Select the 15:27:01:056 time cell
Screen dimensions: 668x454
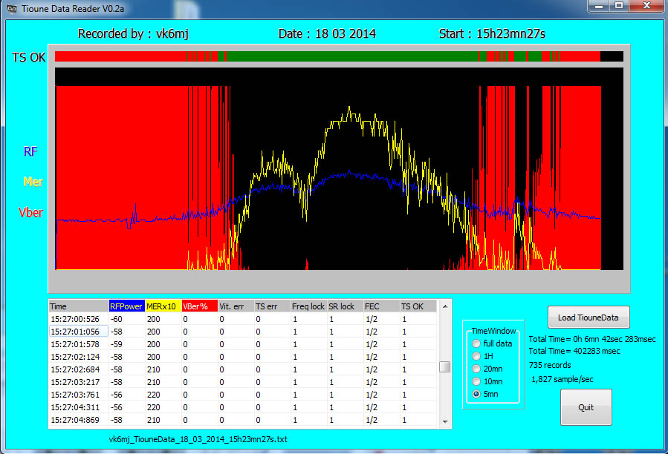[x=78, y=332]
